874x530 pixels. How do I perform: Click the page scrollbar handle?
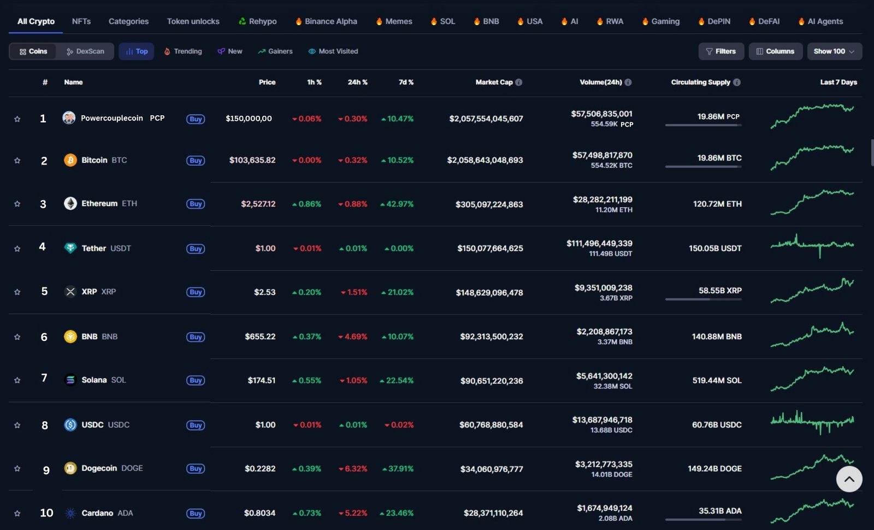pos(872,153)
